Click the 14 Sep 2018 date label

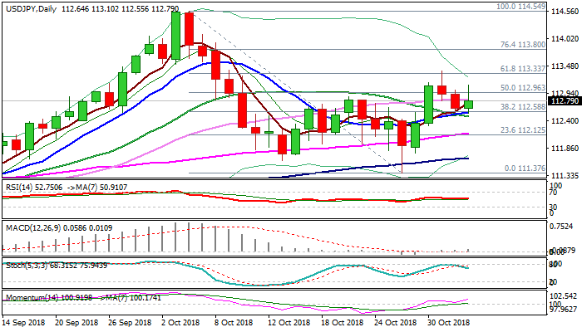(23, 323)
